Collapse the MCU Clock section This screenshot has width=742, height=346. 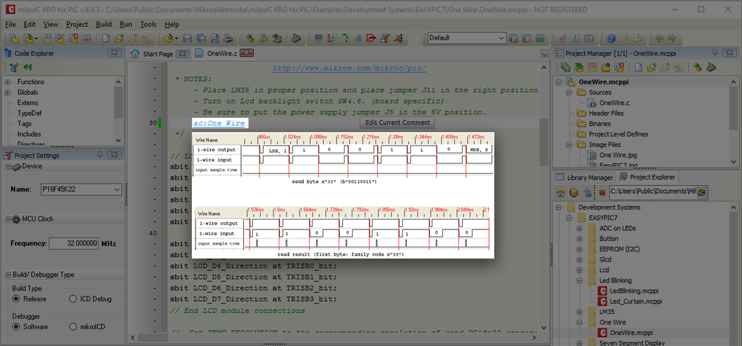click(8, 219)
